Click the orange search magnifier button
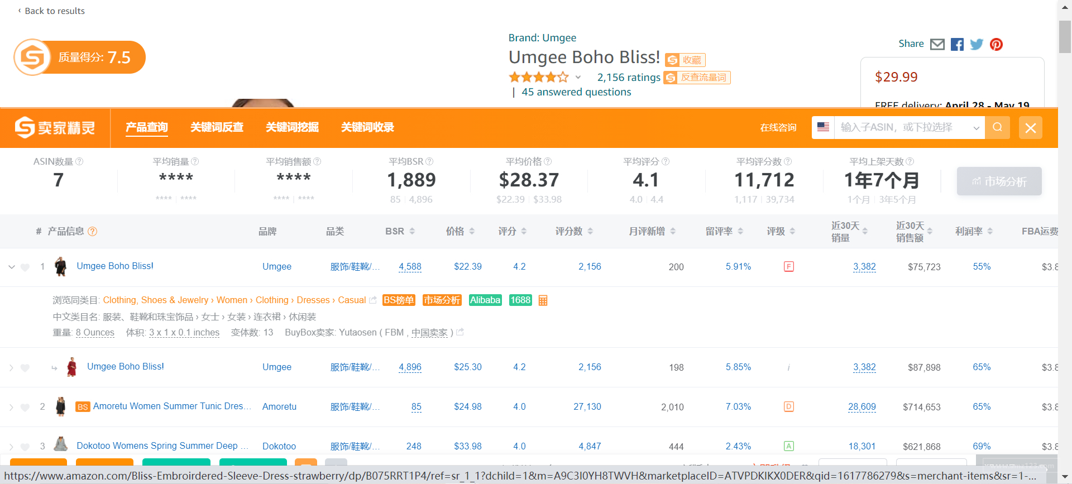 [997, 127]
